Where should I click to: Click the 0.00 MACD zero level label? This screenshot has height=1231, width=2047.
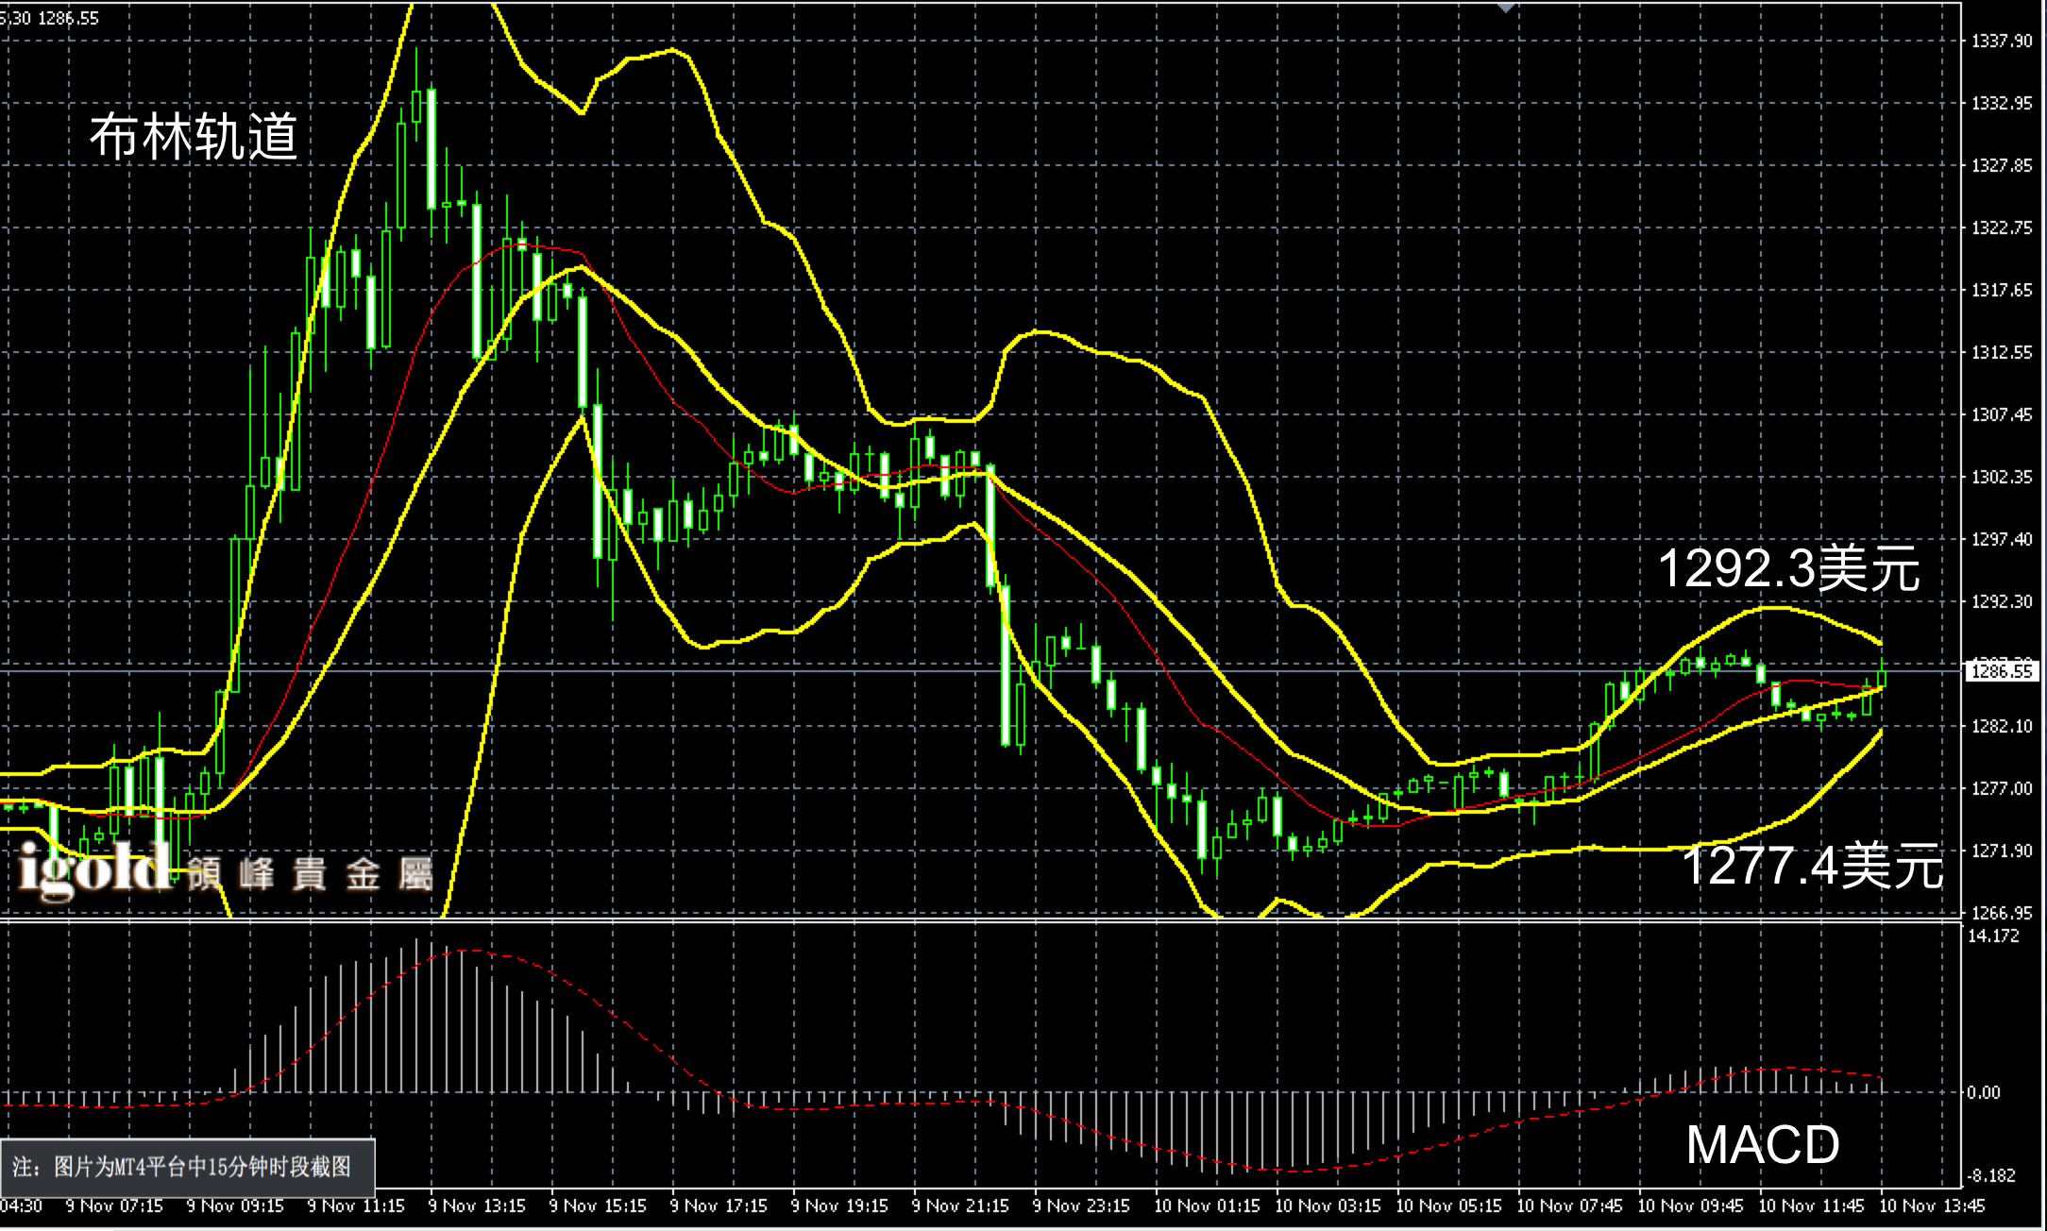(x=1983, y=1092)
